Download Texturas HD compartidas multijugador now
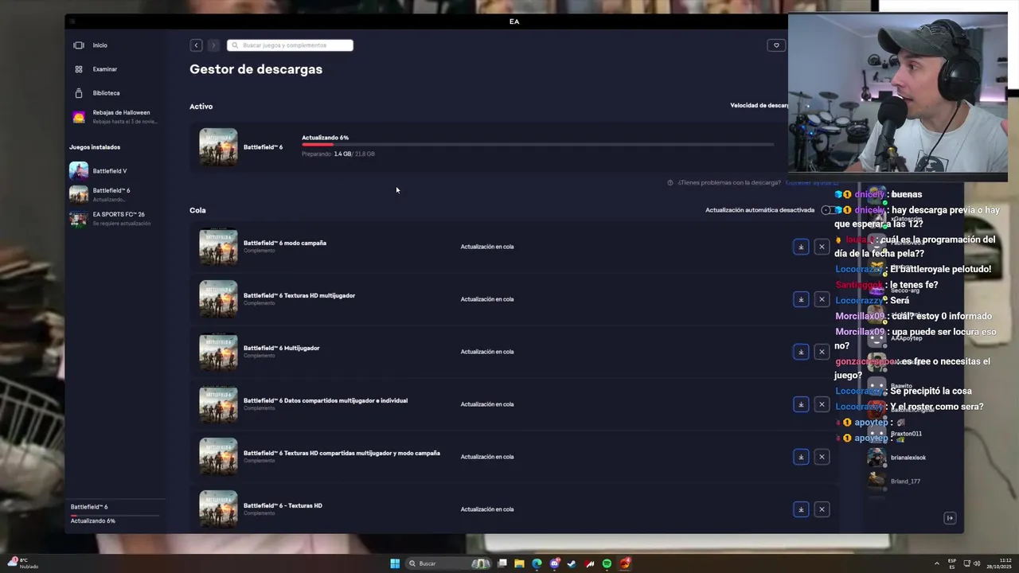Image resolution: width=1019 pixels, height=573 pixels. click(x=801, y=457)
